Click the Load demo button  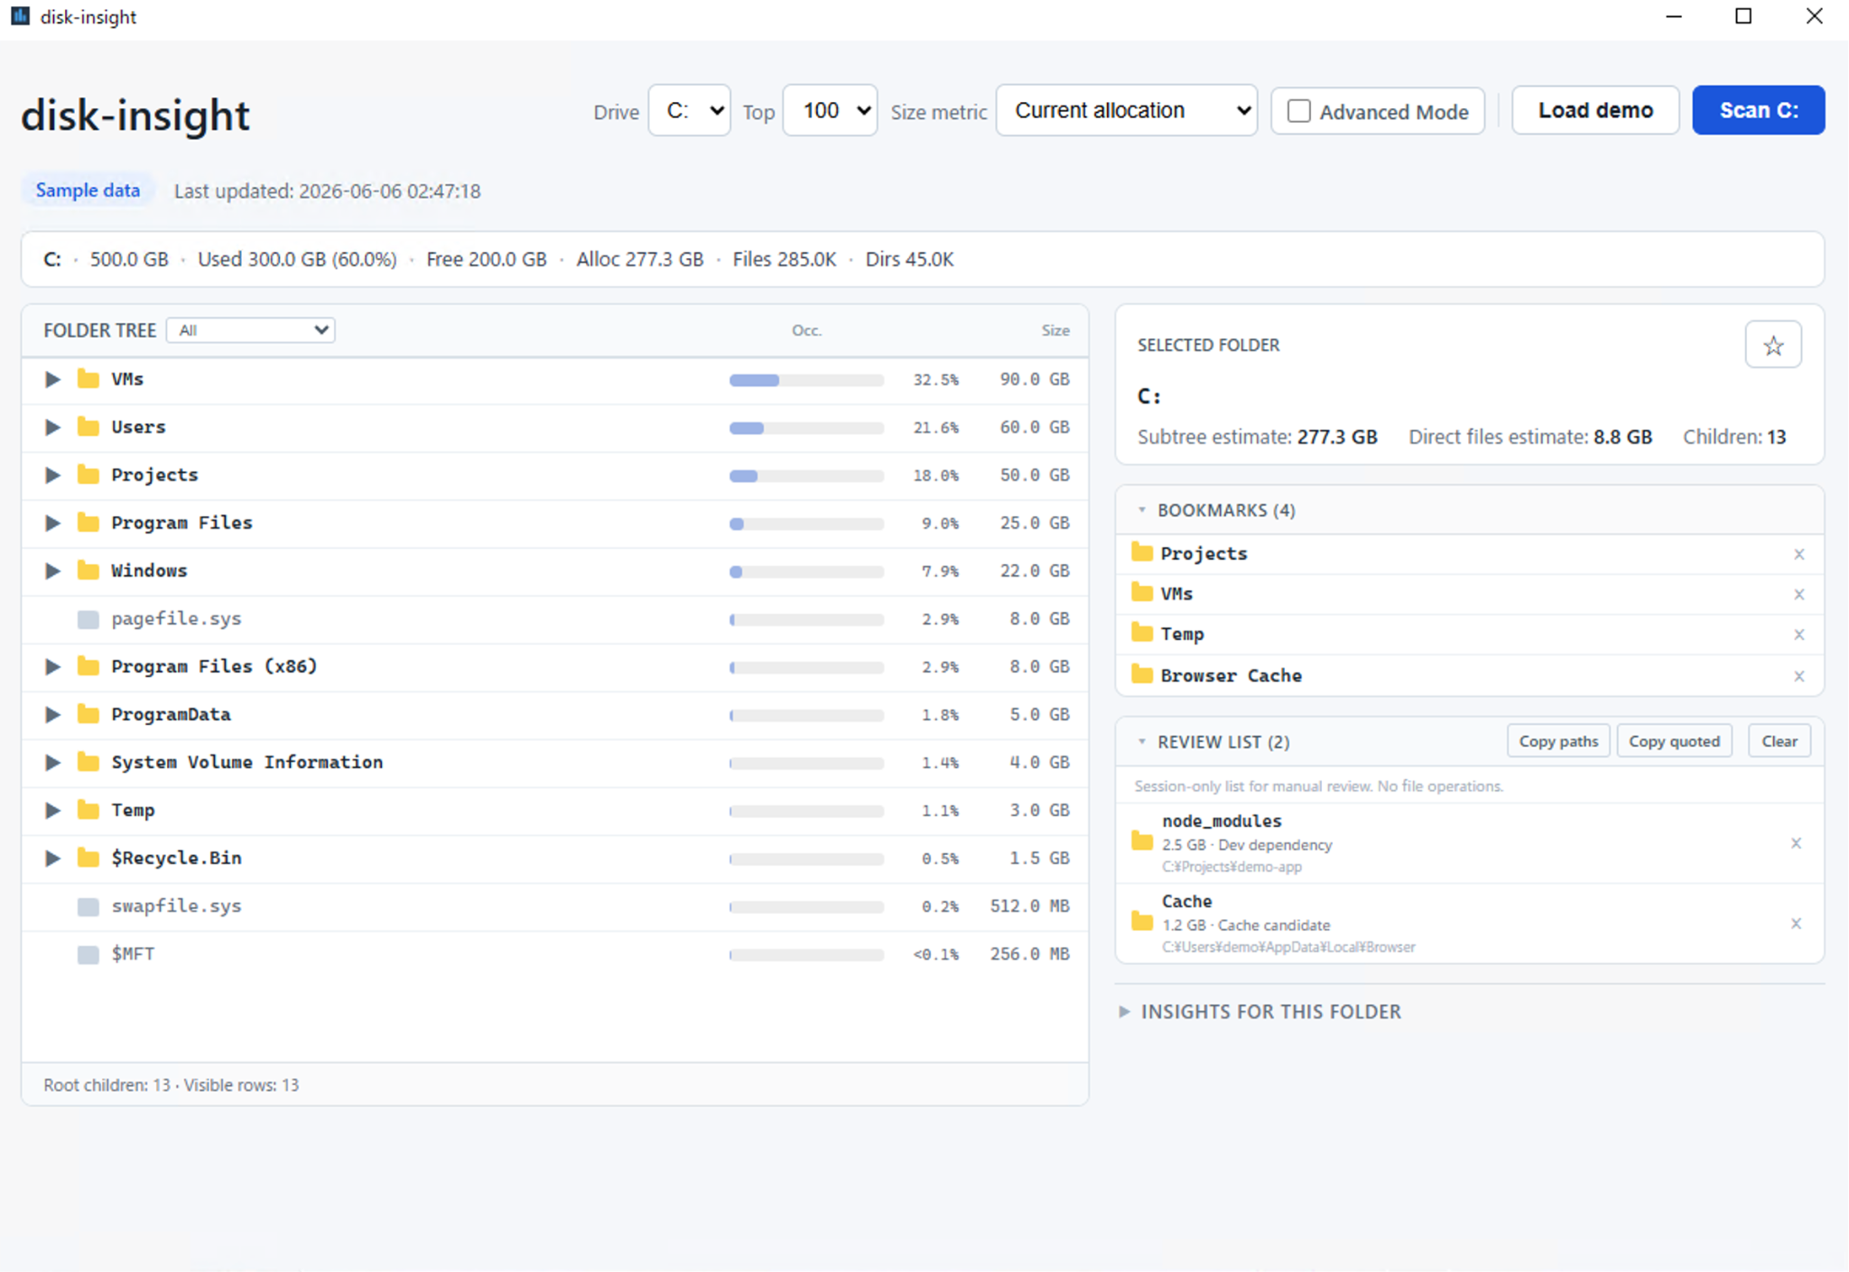1595,110
